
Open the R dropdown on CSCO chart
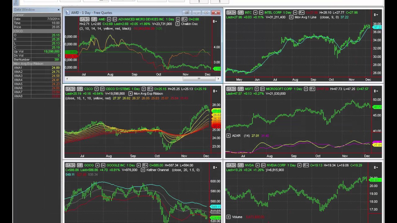click(x=150, y=89)
